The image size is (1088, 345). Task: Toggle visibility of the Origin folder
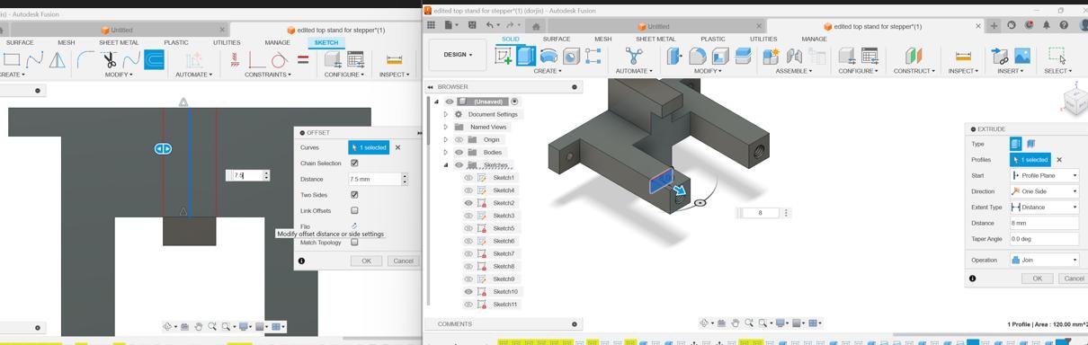459,140
